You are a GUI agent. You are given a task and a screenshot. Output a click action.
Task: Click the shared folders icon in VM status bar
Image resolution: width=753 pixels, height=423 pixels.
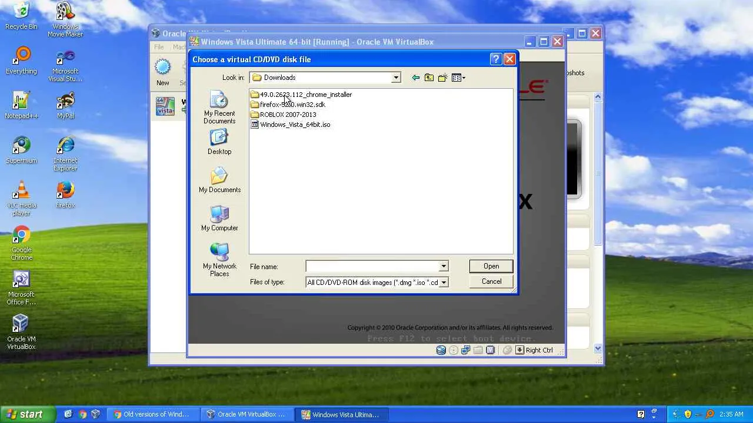coord(478,350)
